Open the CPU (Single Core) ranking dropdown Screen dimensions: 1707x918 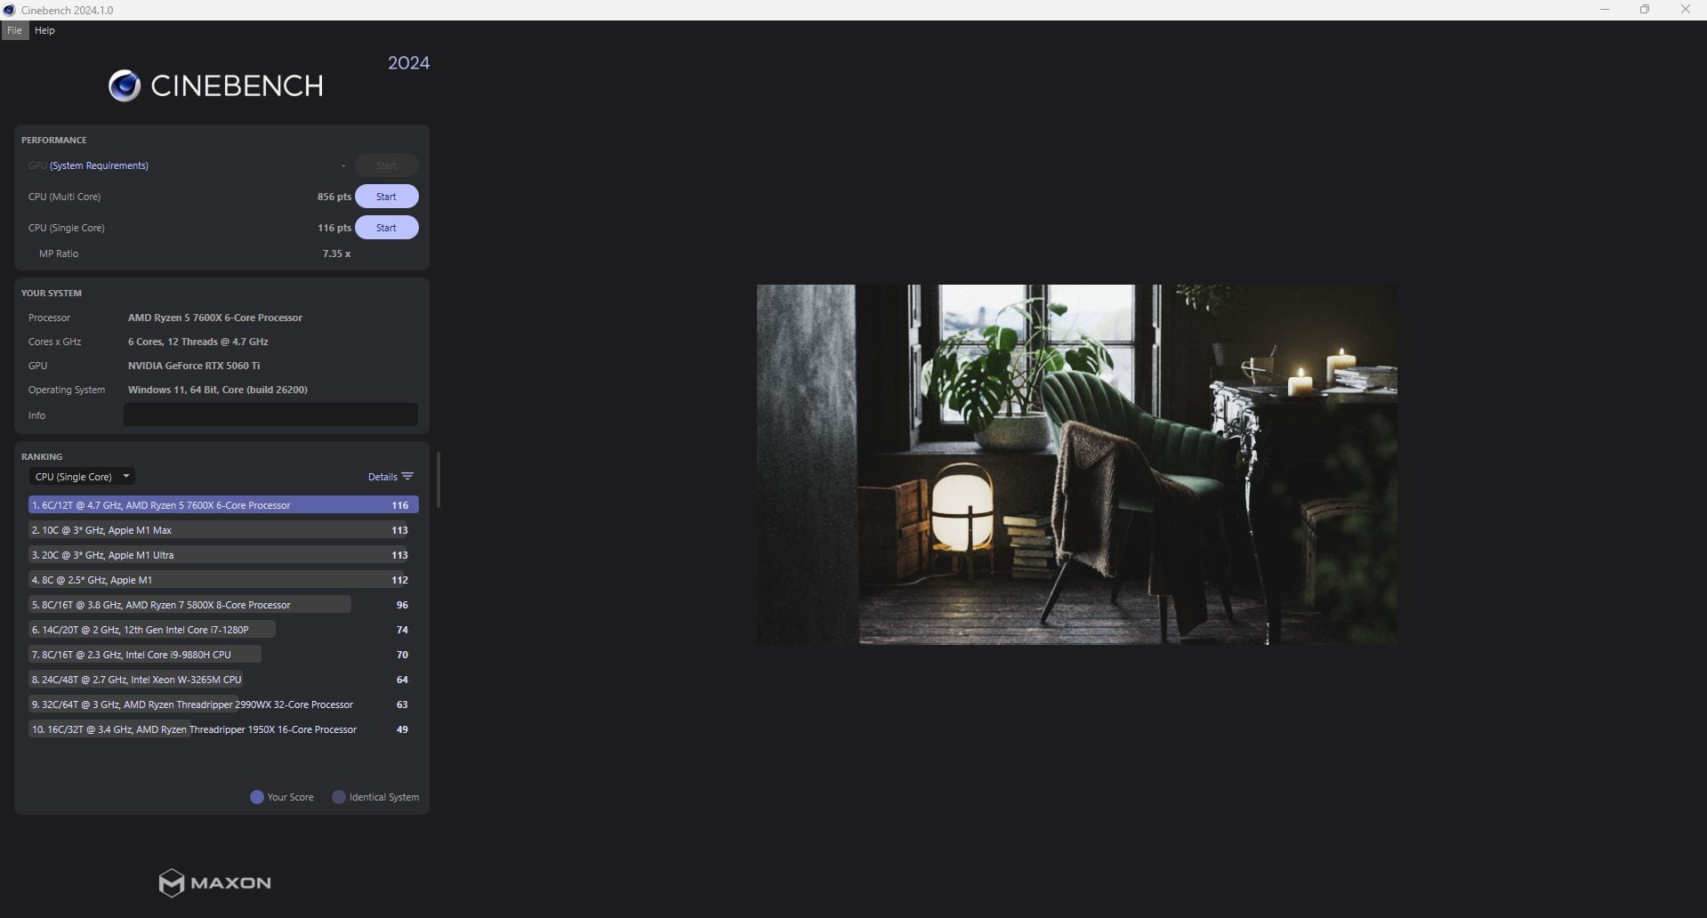pos(82,477)
